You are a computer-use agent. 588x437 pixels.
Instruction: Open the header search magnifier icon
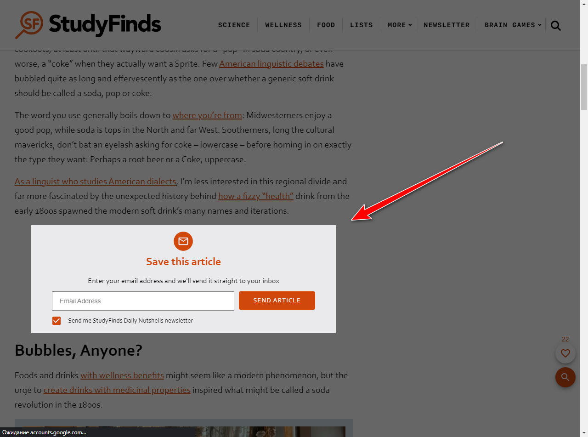click(555, 26)
